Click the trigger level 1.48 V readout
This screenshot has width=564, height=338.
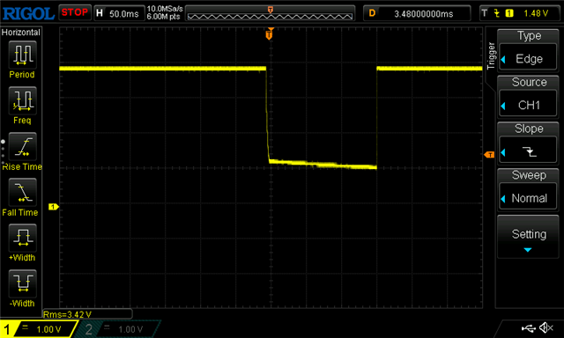pos(536,13)
